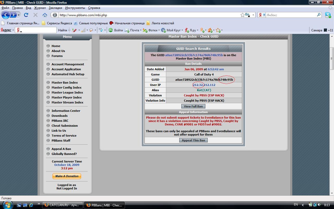Expand quick launch overflow chevron
Screen dimensions: 334x209
point(39,204)
